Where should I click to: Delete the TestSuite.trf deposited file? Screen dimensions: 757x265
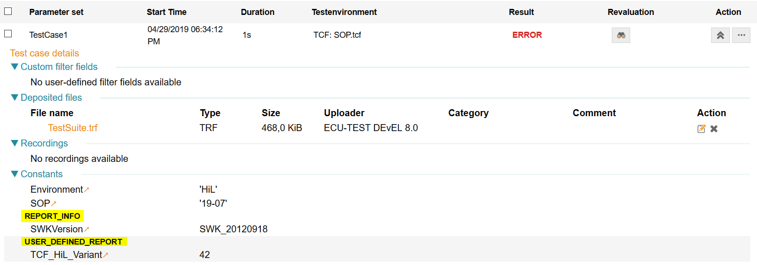pyautogui.click(x=714, y=129)
